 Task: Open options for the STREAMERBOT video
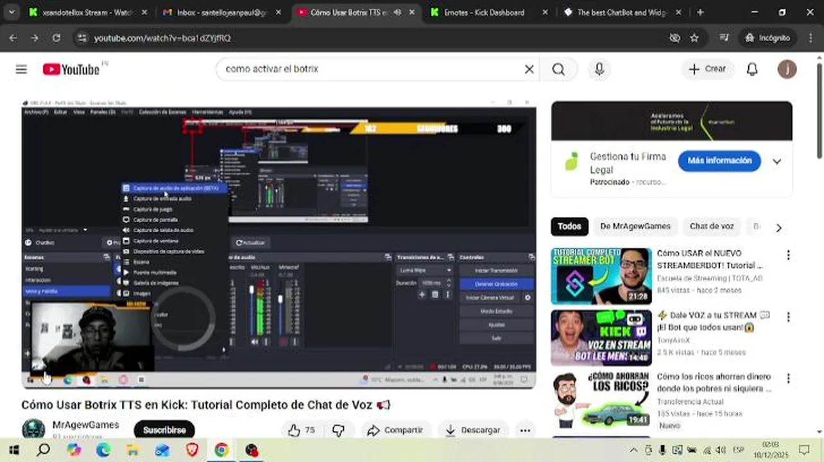pos(788,255)
